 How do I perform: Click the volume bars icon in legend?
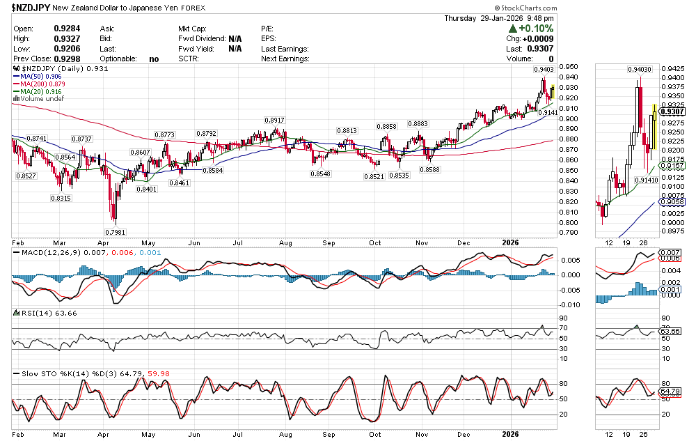pos(16,99)
